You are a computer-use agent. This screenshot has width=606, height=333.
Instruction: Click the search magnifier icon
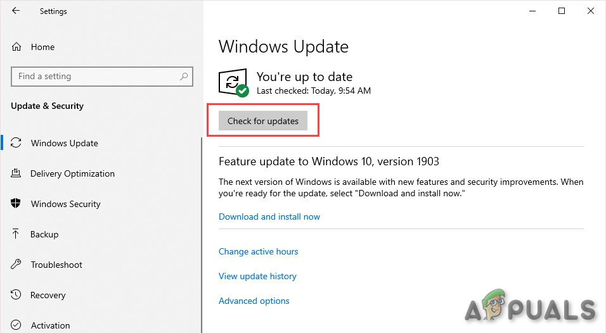click(x=184, y=77)
